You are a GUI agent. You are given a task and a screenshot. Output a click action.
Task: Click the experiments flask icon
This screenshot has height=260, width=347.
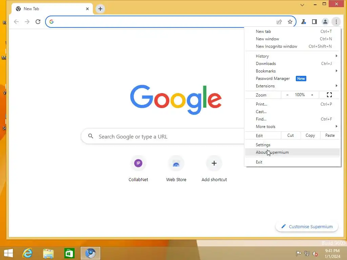tap(303, 22)
